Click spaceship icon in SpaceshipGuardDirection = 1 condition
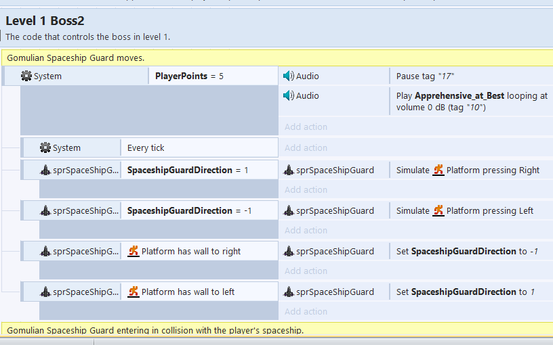 click(x=45, y=170)
